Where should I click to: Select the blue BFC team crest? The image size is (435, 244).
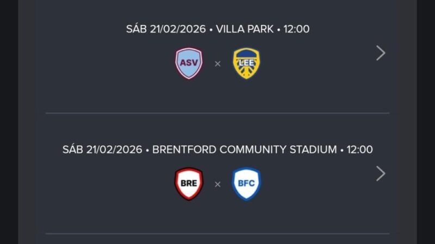point(246,184)
